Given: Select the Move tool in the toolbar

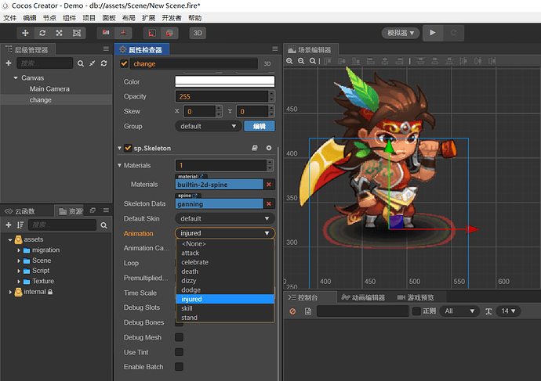Looking at the screenshot, I should click(26, 33).
